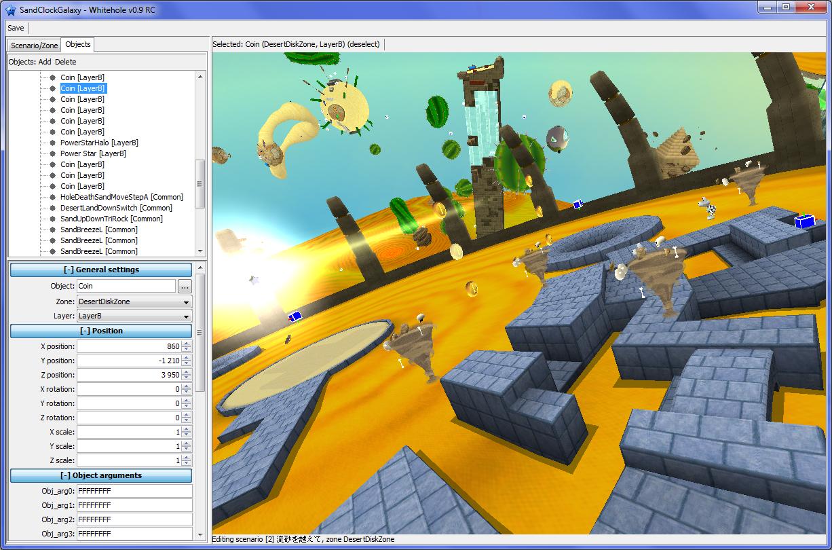The image size is (832, 550).
Task: Increase X position with up arrow
Action: [187, 343]
